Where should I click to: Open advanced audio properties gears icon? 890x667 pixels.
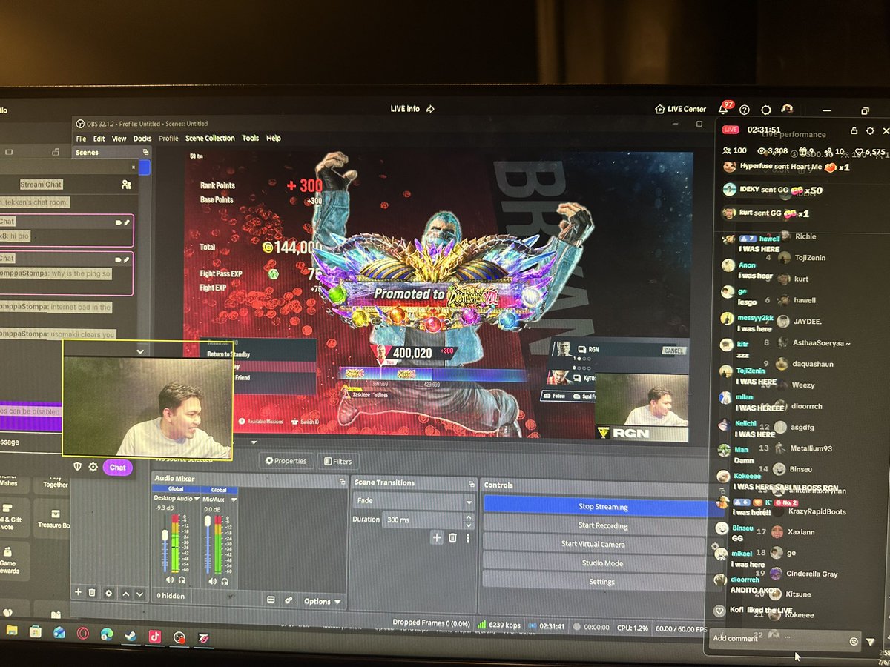tap(289, 600)
